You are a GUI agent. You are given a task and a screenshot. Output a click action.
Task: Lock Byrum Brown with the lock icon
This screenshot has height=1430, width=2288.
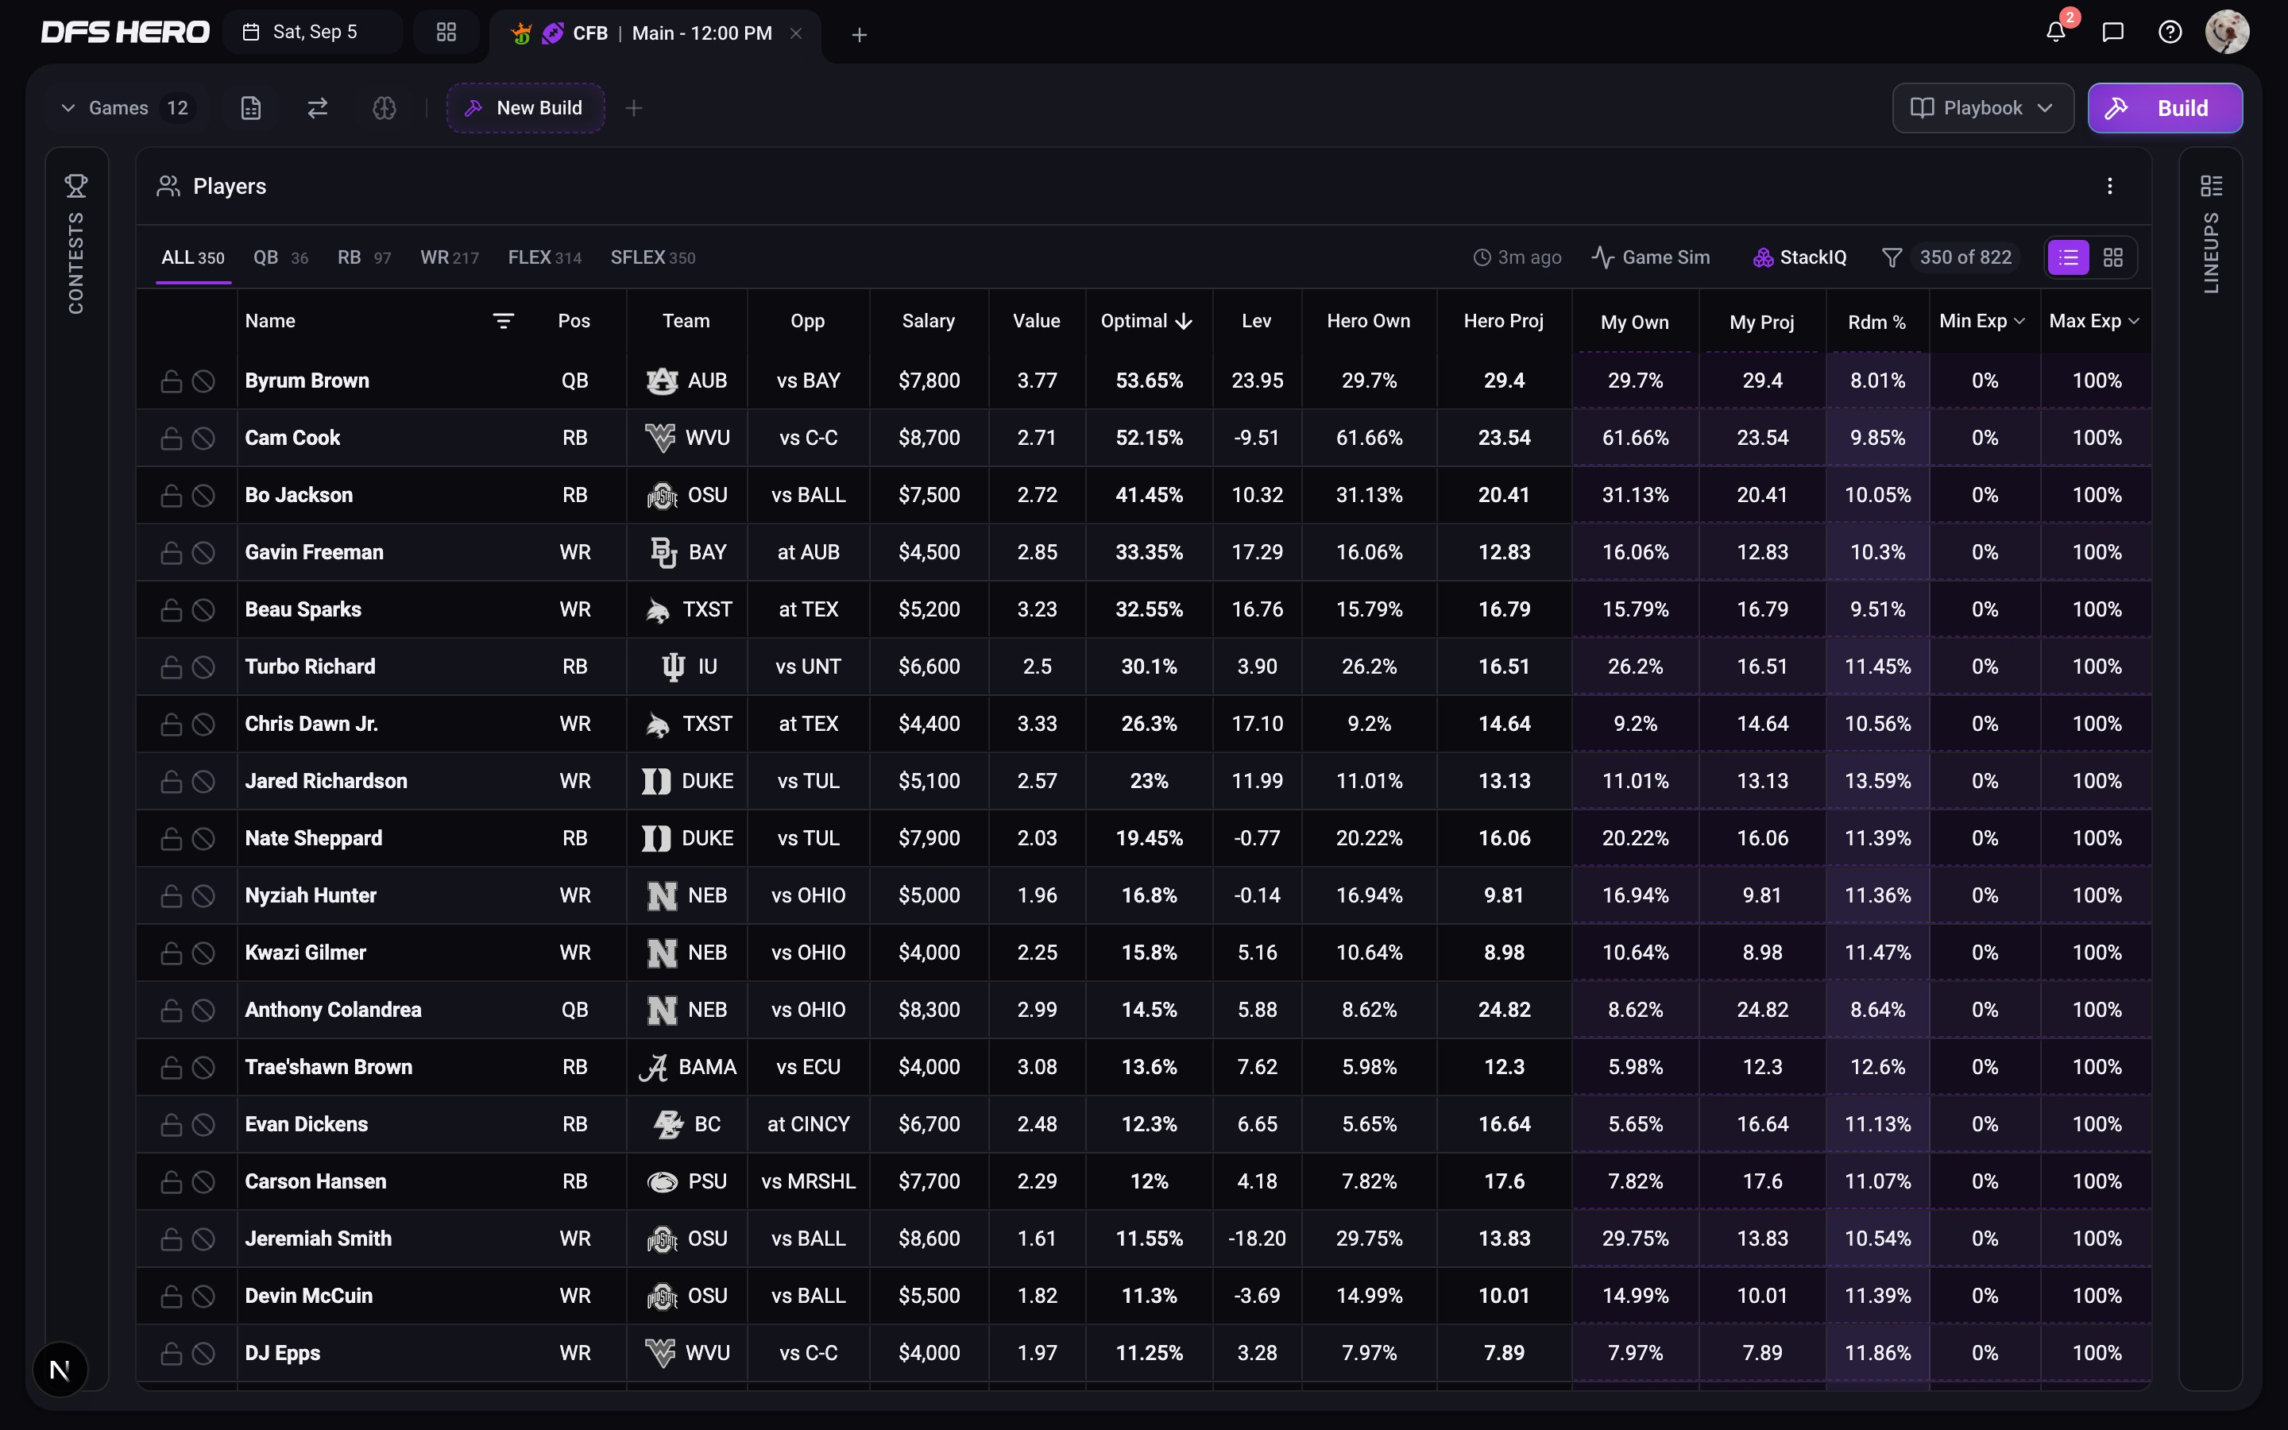[x=171, y=381]
